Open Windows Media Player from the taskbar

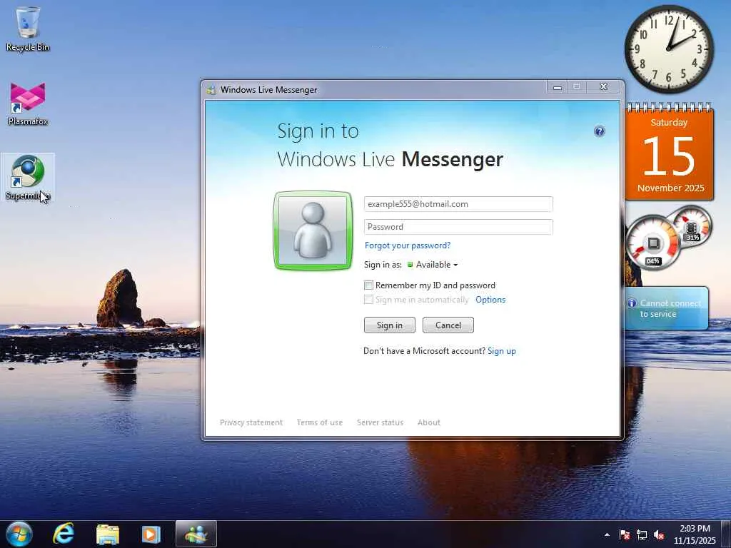pos(151,534)
